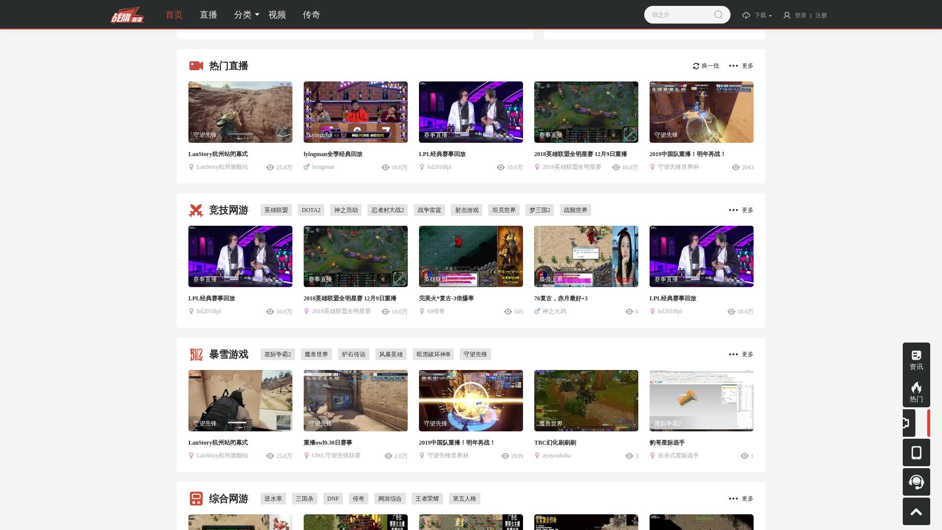
Task: Select the DOTA2 category tag
Action: click(311, 210)
